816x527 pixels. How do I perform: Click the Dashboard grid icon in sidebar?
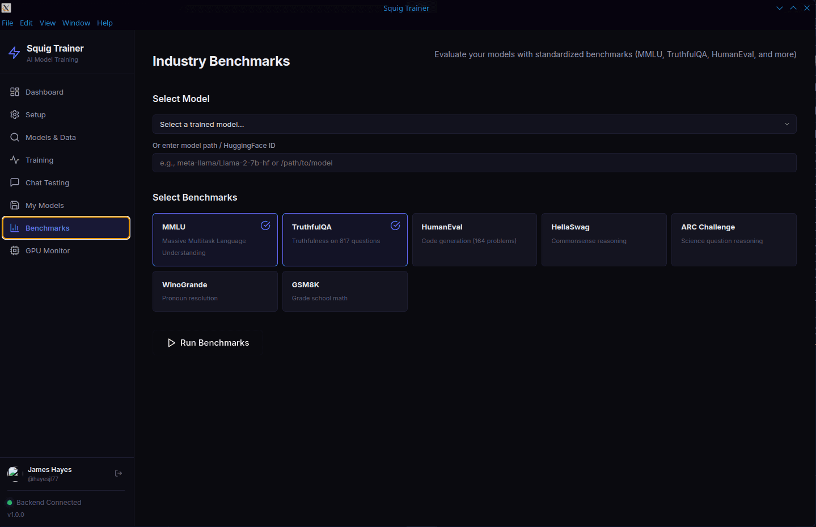[15, 92]
